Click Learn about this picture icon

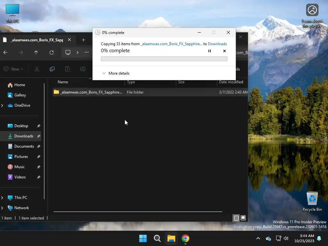pos(312,16)
